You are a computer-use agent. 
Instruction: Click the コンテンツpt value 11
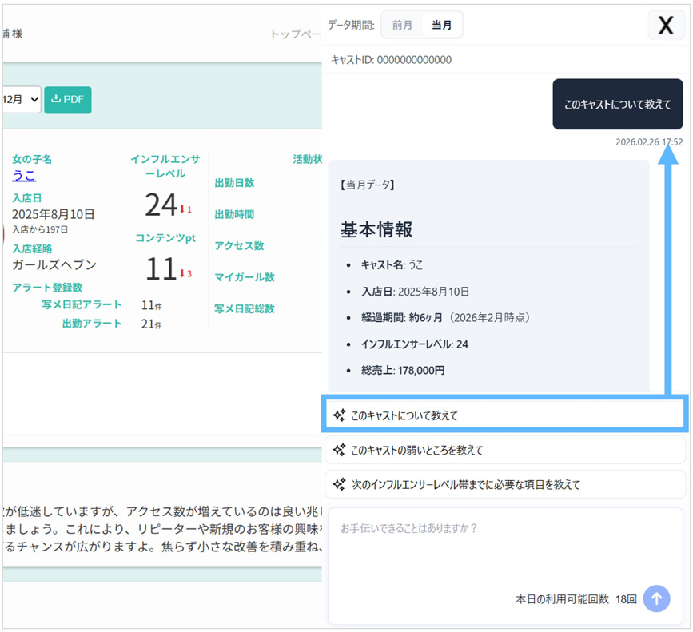tap(161, 269)
